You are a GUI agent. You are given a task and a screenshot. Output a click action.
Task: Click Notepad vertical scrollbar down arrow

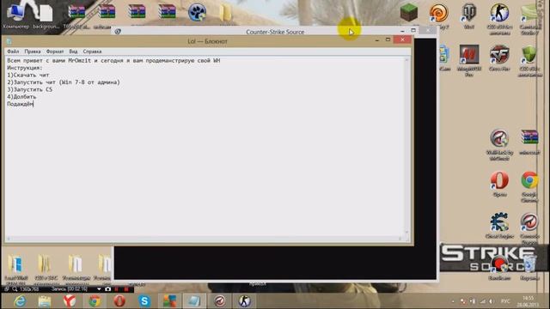coord(406,233)
